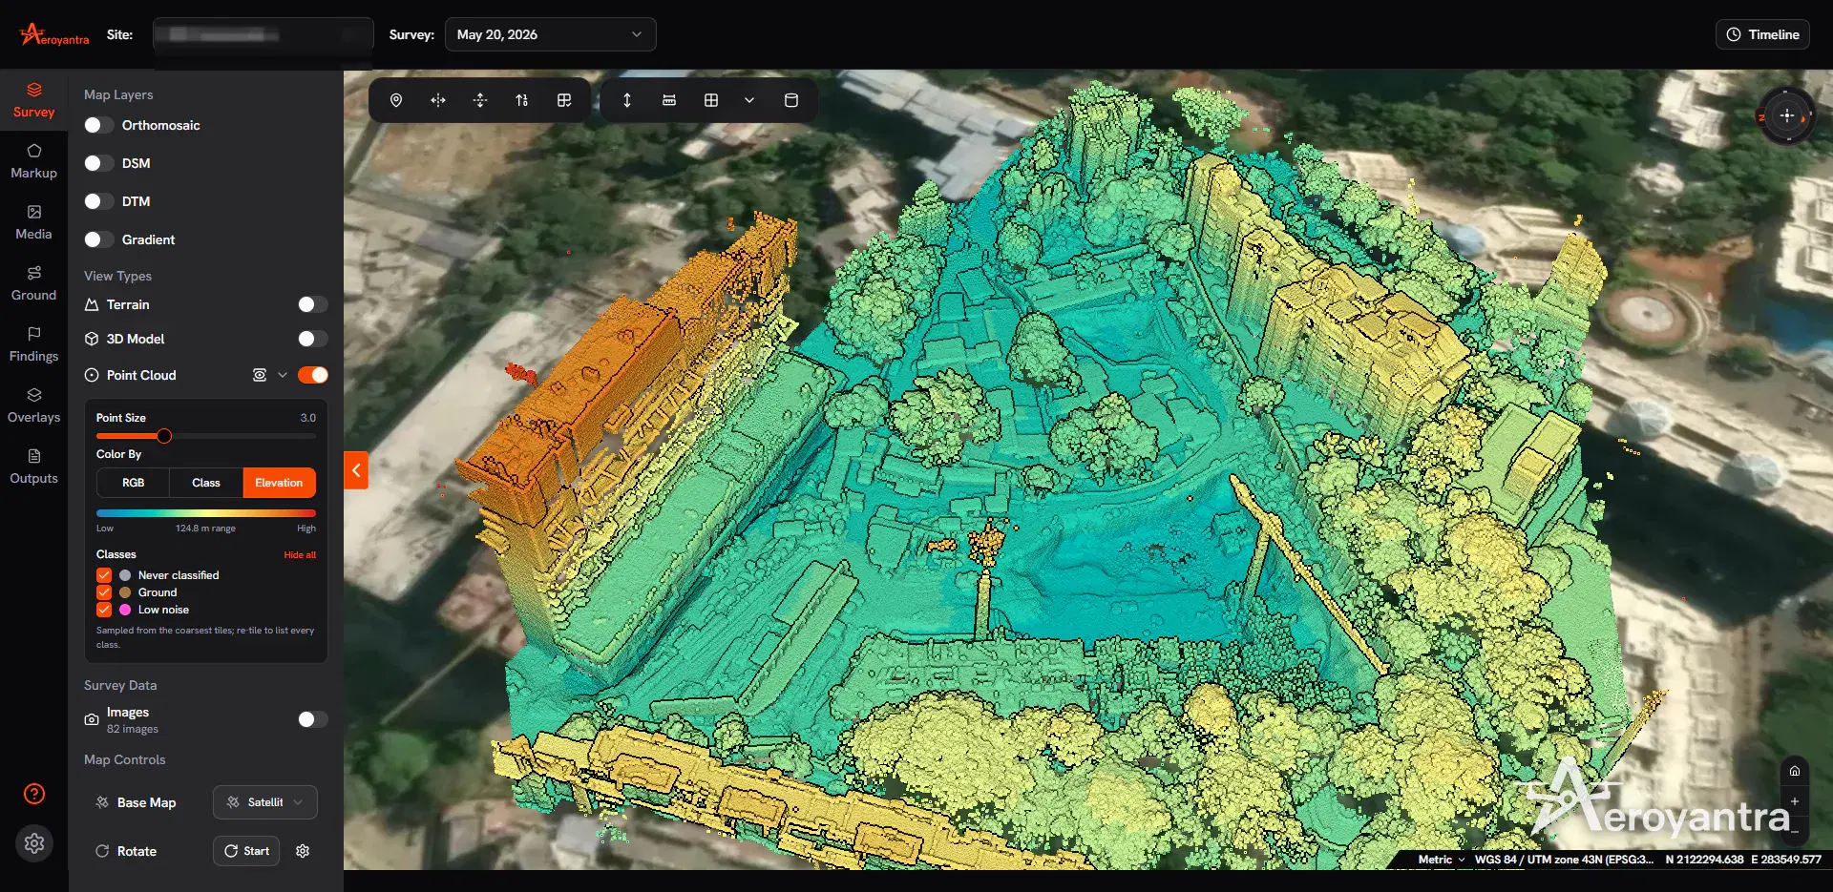This screenshot has height=892, width=1833.
Task: Click the grid area tool icon
Action: point(711,100)
